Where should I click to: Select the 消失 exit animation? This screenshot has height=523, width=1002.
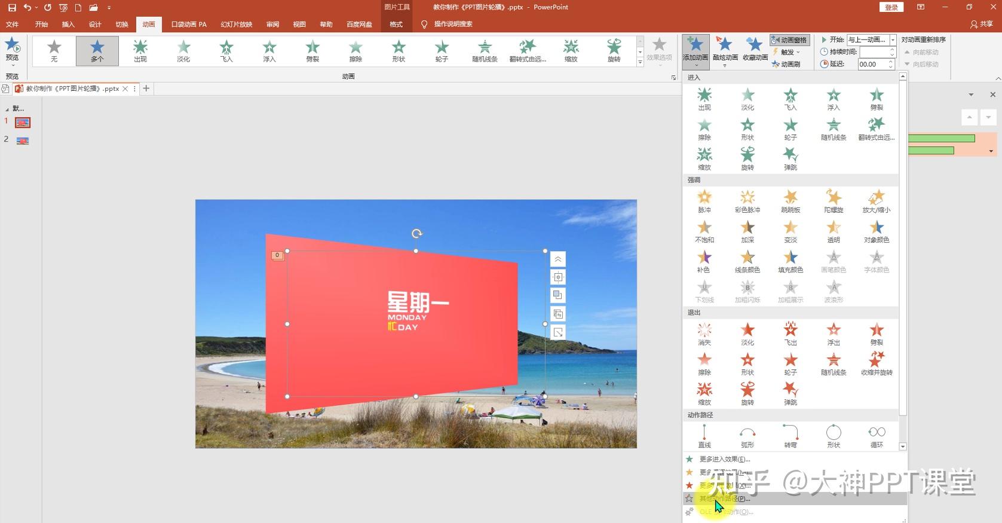(704, 334)
